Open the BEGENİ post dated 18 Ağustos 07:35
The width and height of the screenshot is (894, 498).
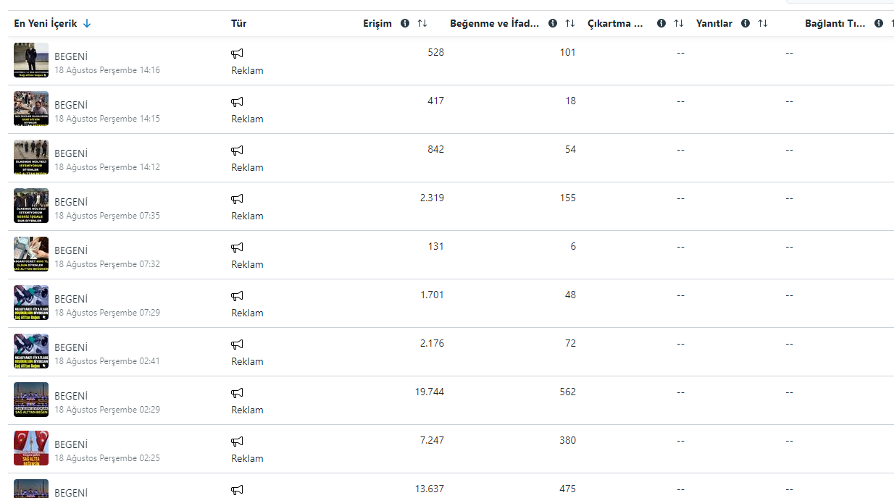pyautogui.click(x=71, y=202)
